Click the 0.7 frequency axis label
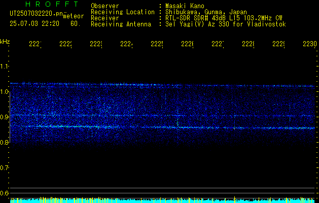The height and width of the screenshot is (203, 319). point(4,168)
